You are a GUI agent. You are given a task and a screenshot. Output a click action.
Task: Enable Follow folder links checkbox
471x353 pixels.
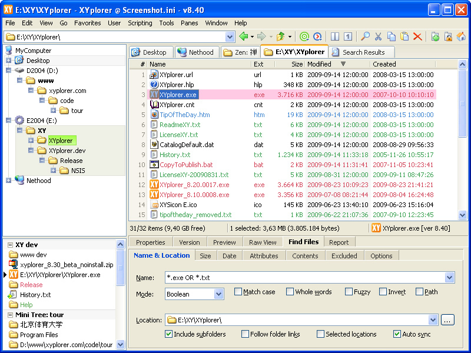[245, 334]
